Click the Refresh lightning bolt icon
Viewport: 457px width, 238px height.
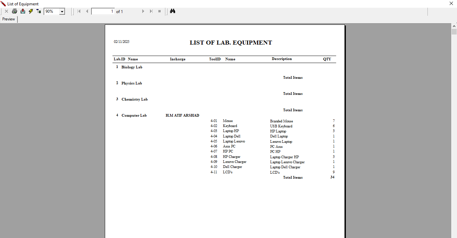click(x=31, y=11)
